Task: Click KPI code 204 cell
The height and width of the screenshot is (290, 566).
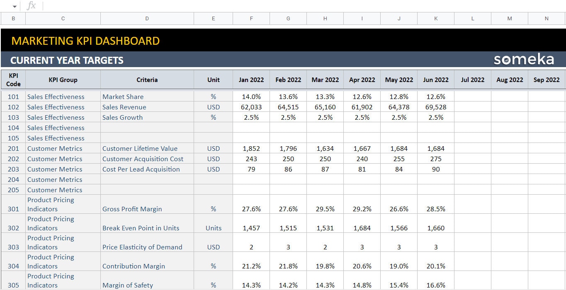Action: [x=13, y=179]
